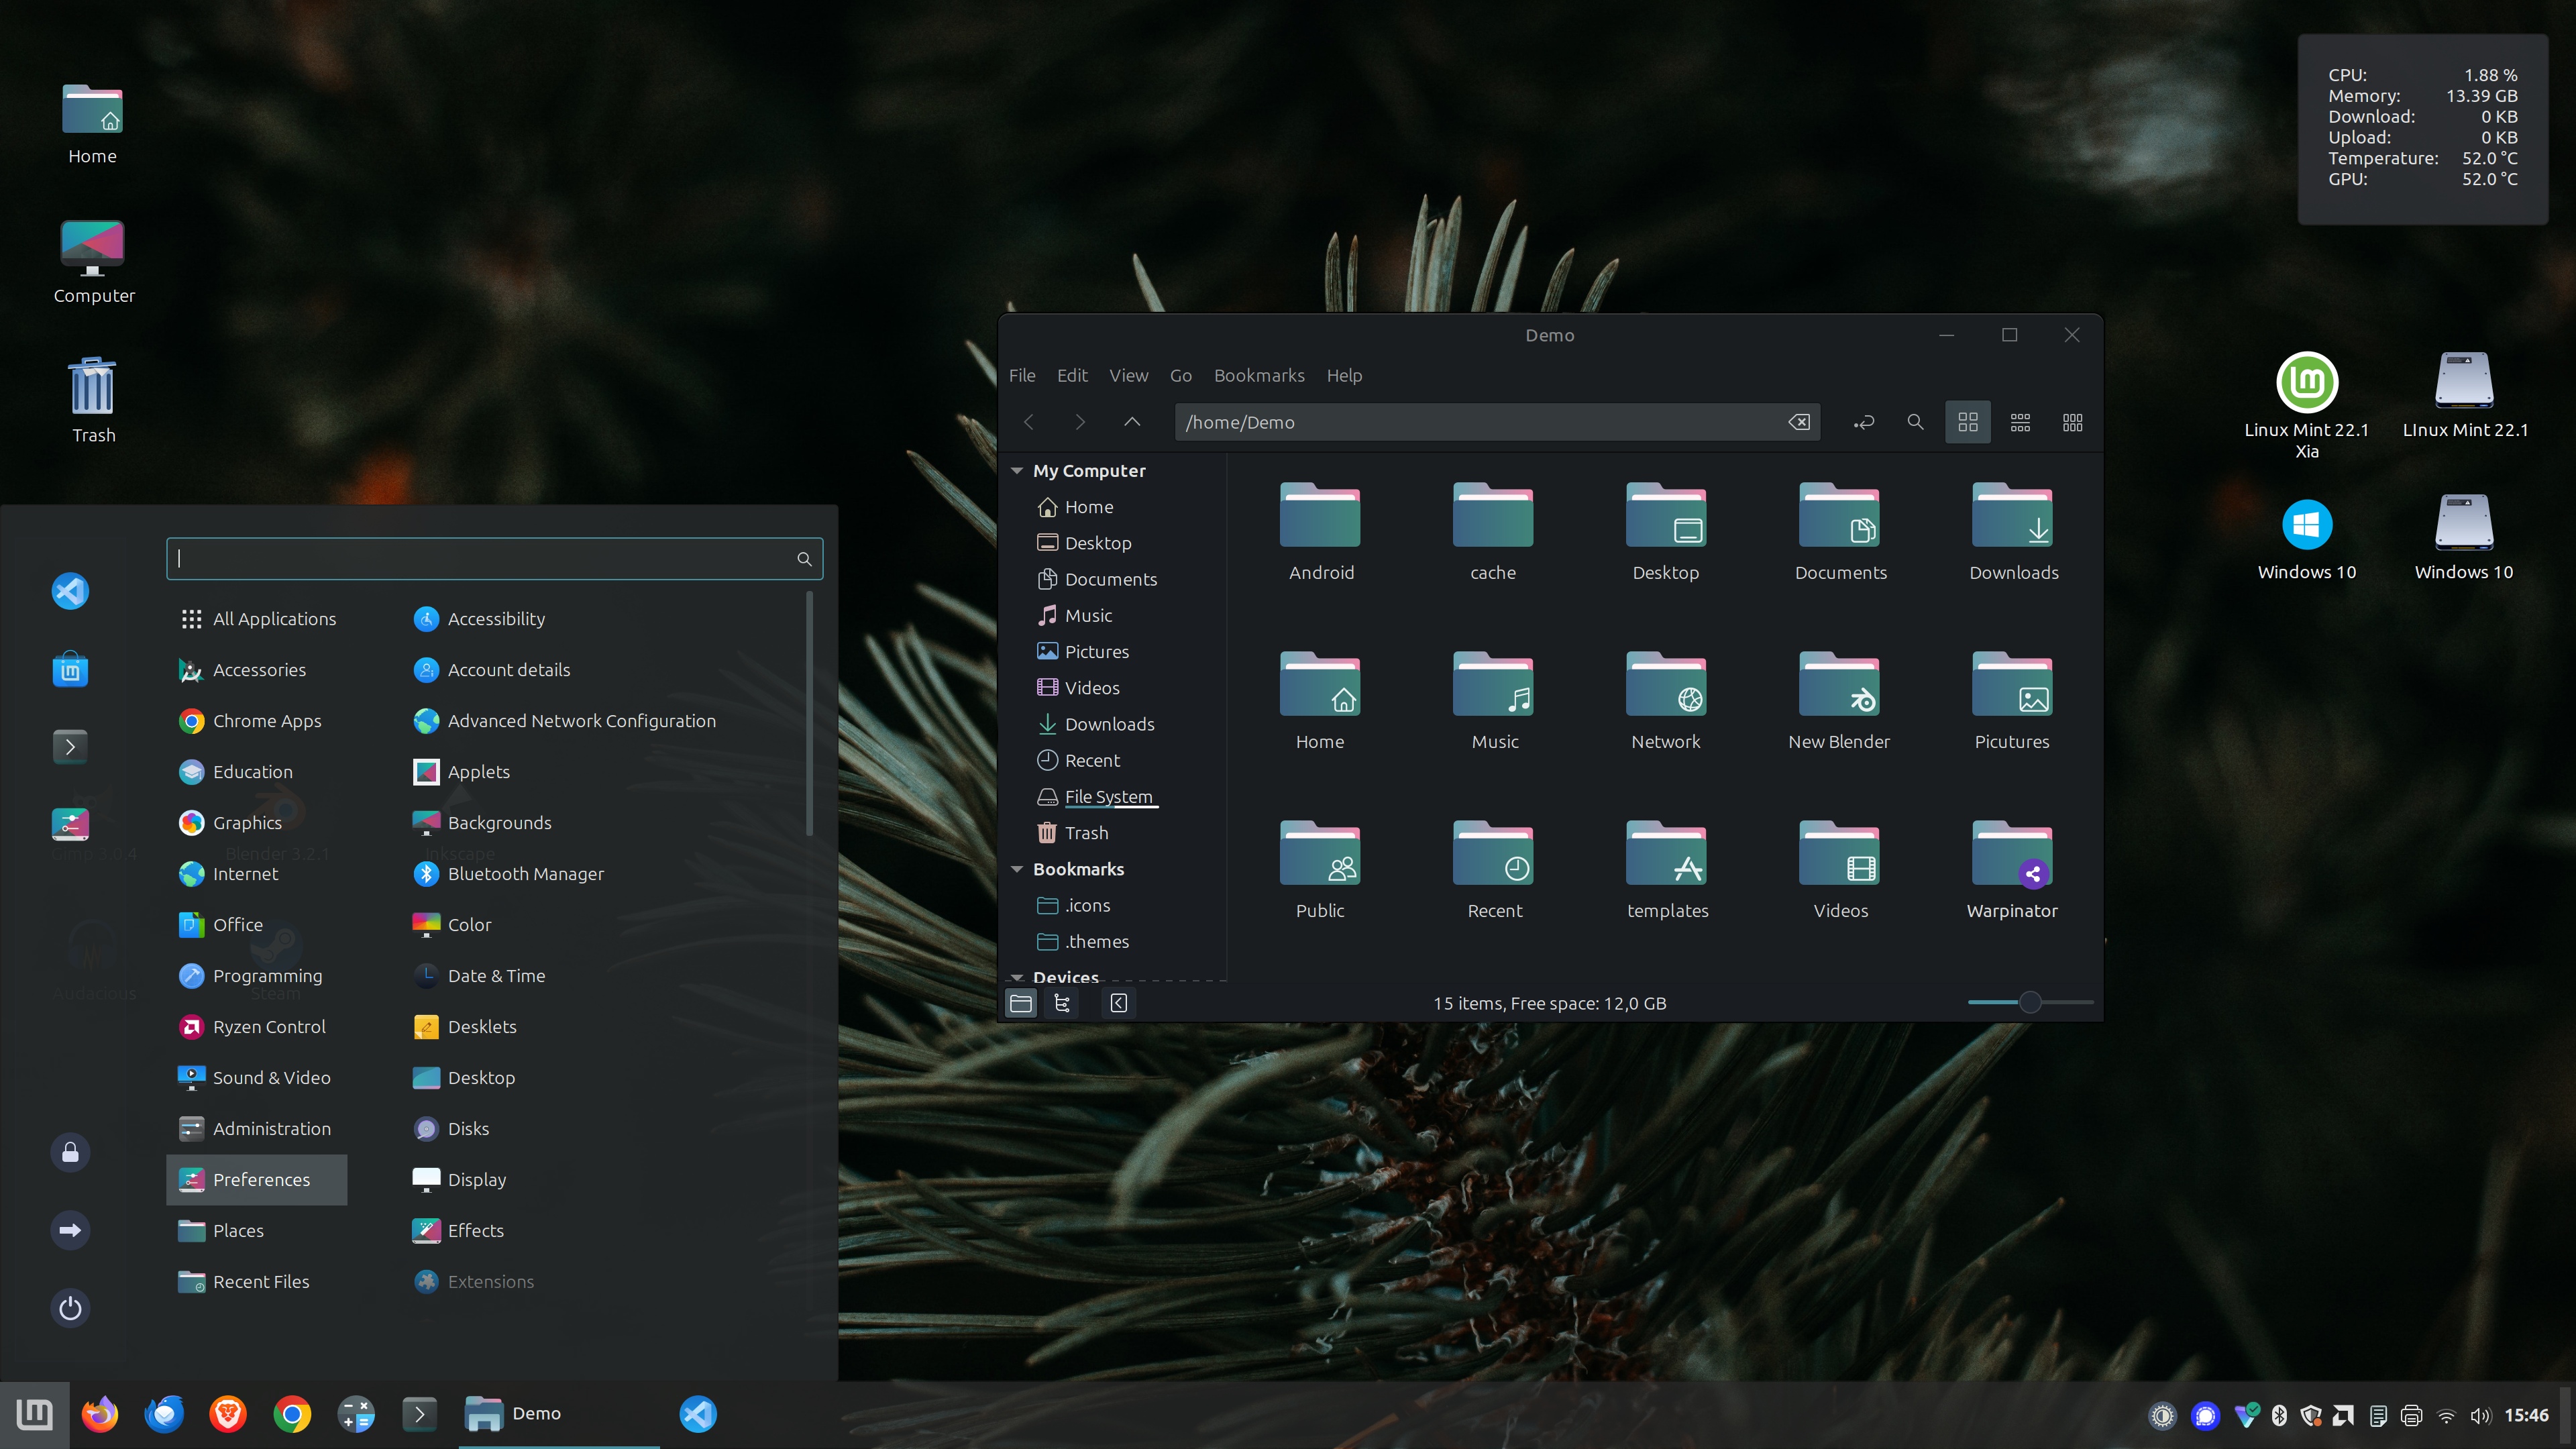Collapse the Devices section
Image resolution: width=2576 pixels, height=1449 pixels.
1017,977
